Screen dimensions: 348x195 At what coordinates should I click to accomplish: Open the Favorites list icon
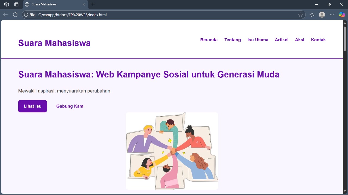pos(312,15)
